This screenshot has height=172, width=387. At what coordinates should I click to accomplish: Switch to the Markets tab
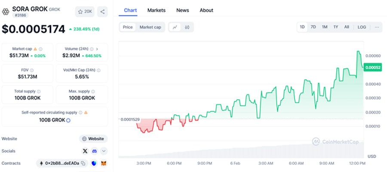coord(156,10)
